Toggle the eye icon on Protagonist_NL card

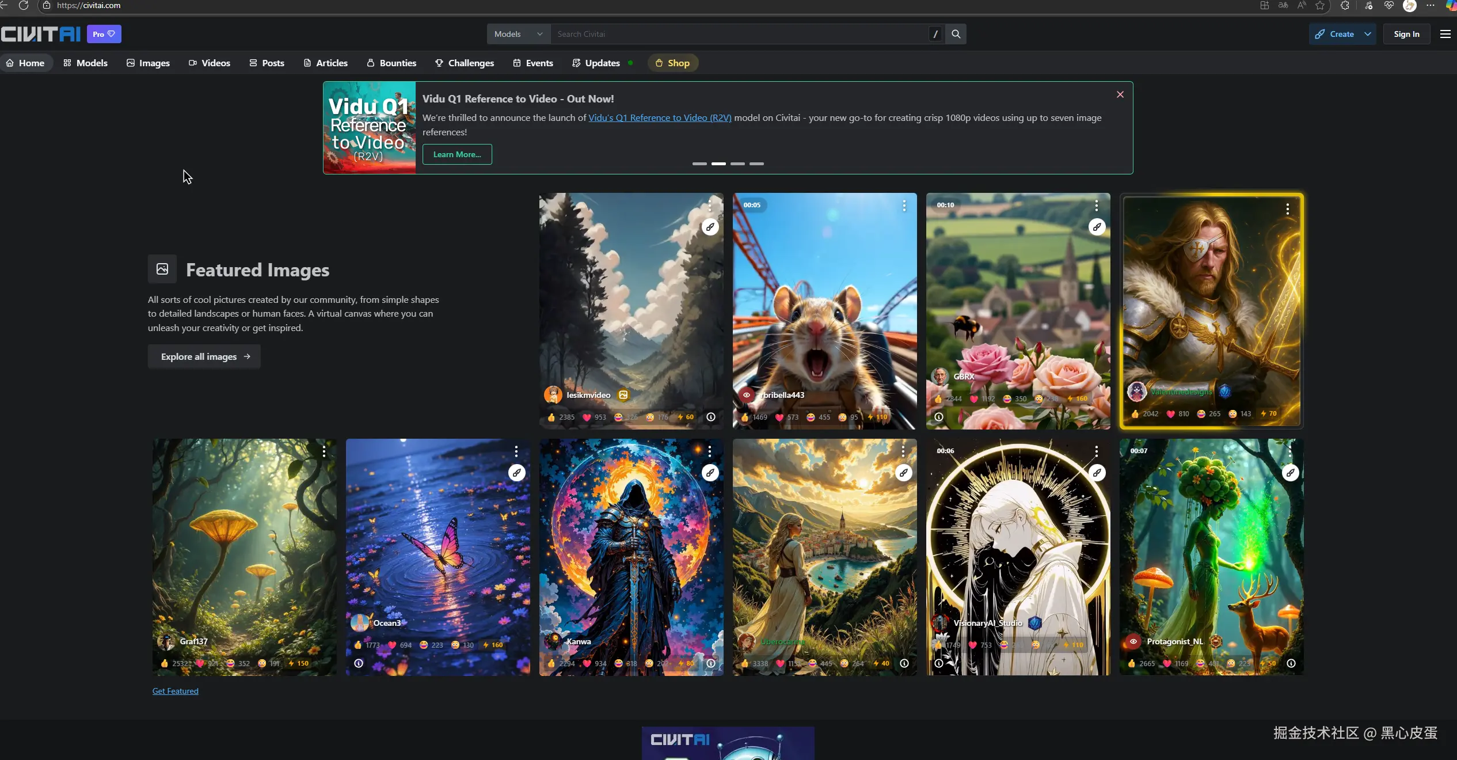(1133, 641)
